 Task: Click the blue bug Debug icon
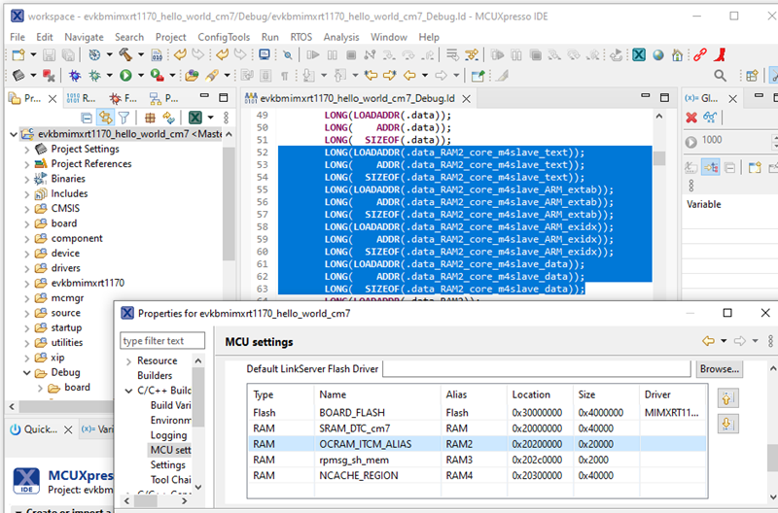(75, 76)
